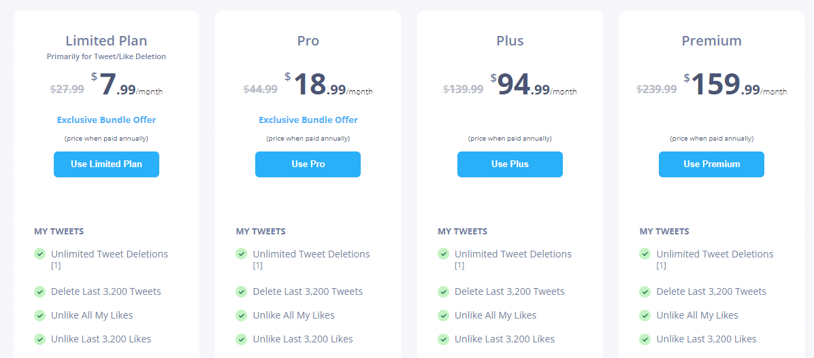Click the Use Premium button
This screenshot has height=358, width=814.
click(x=711, y=164)
